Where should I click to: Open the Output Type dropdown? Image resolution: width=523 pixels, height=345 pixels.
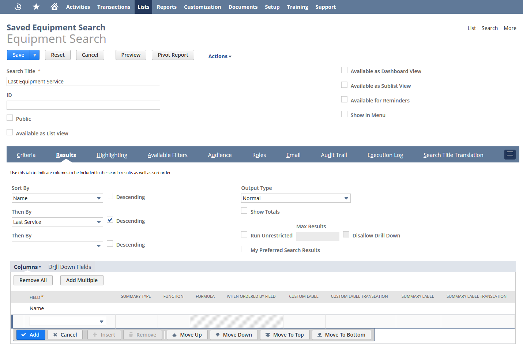[296, 198]
